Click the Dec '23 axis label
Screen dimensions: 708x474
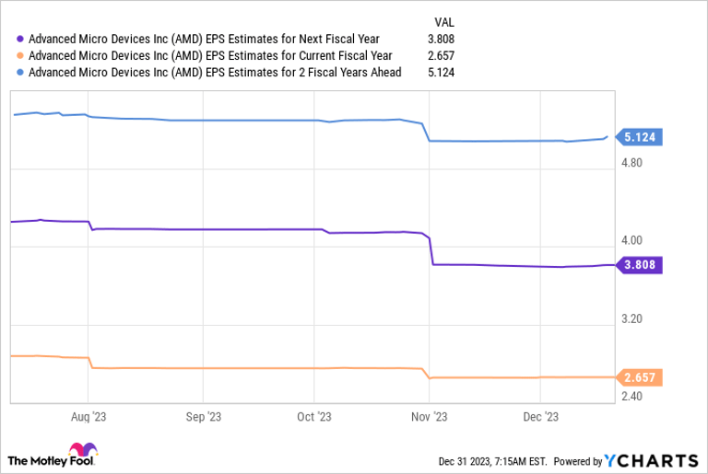pyautogui.click(x=541, y=417)
